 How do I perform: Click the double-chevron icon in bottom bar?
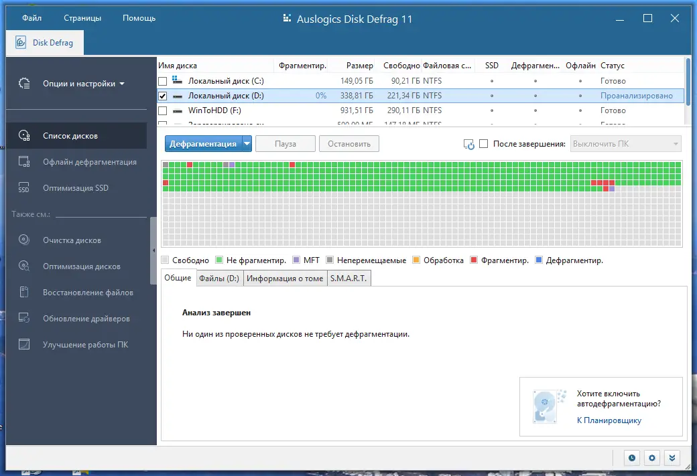pyautogui.click(x=672, y=458)
